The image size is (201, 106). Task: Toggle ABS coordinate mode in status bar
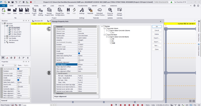(187, 105)
